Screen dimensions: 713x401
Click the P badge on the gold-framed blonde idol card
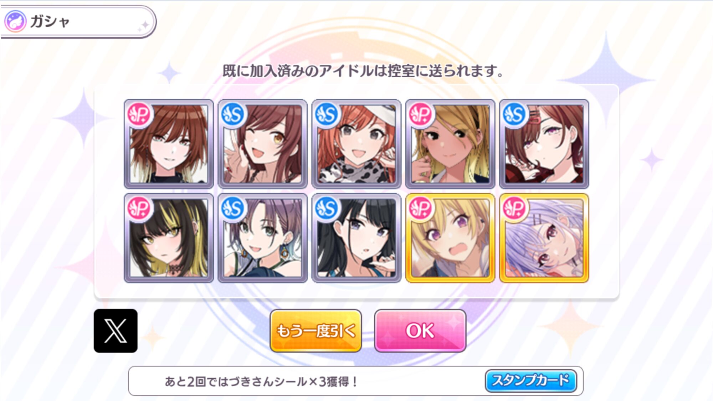[x=421, y=209]
